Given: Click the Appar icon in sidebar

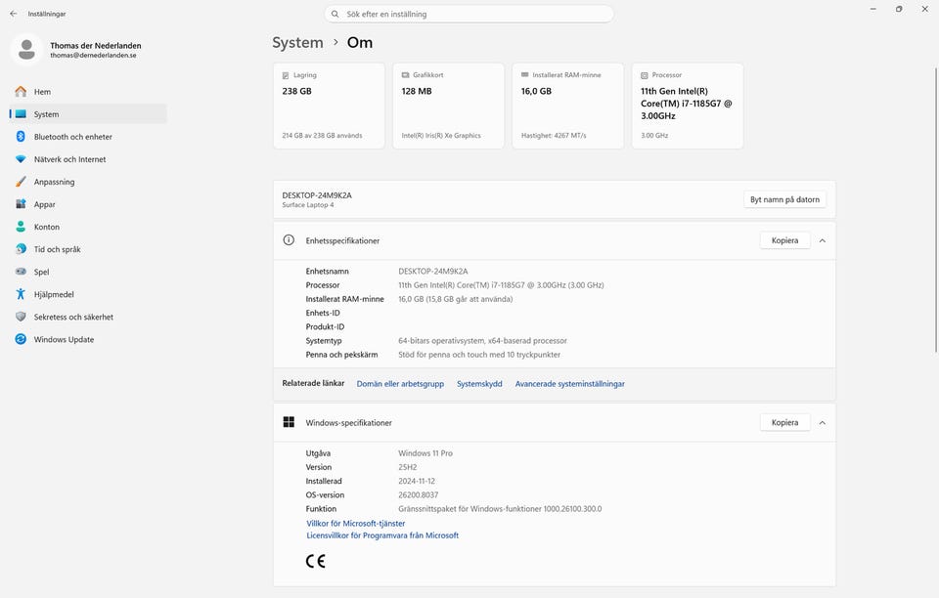Looking at the screenshot, I should (21, 204).
